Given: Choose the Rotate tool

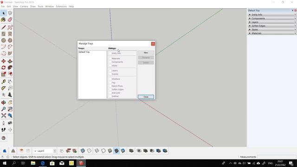Looking at the screenshot, I should tap(4, 68).
